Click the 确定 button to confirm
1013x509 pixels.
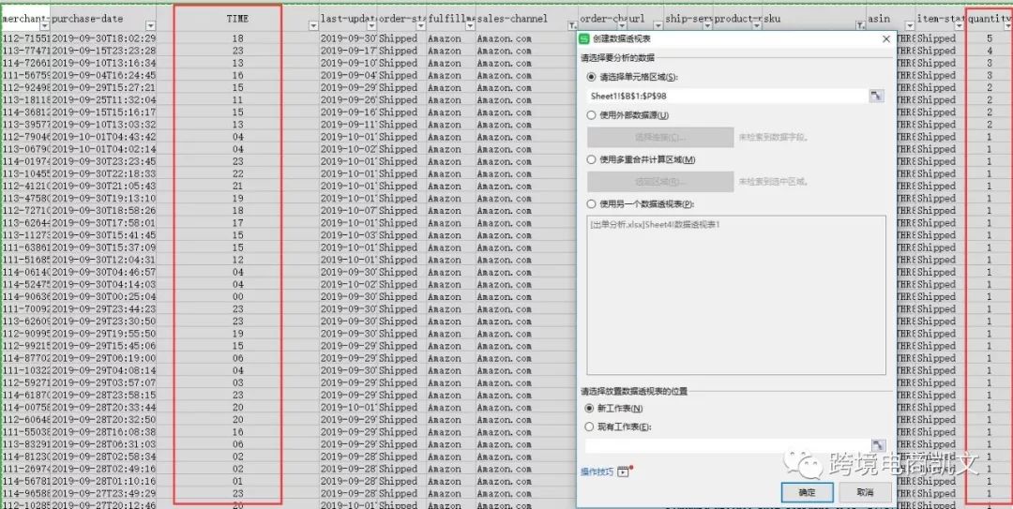[806, 492]
